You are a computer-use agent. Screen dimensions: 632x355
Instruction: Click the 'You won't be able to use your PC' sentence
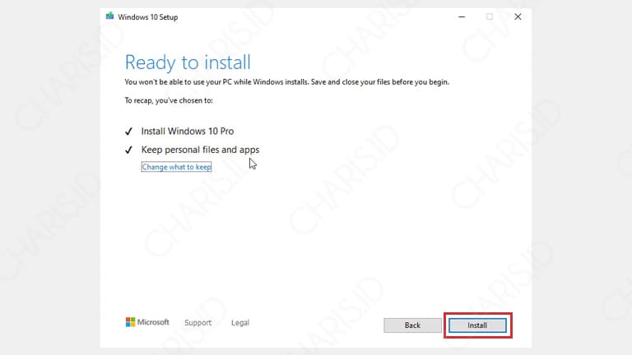click(x=286, y=82)
